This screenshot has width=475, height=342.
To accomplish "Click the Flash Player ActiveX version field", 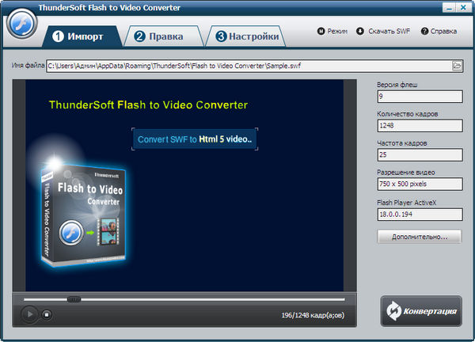I will click(x=420, y=213).
